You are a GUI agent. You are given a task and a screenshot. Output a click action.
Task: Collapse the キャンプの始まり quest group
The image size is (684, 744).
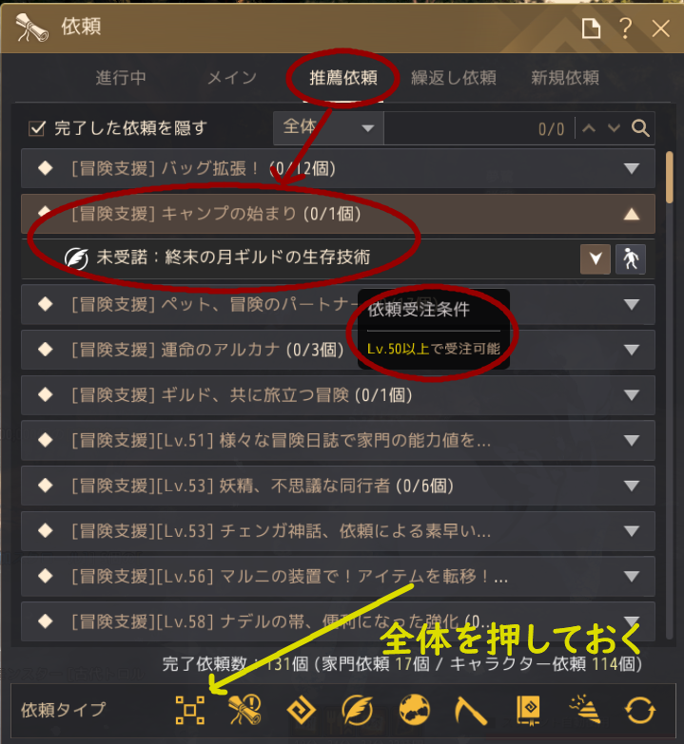pyautogui.click(x=338, y=214)
